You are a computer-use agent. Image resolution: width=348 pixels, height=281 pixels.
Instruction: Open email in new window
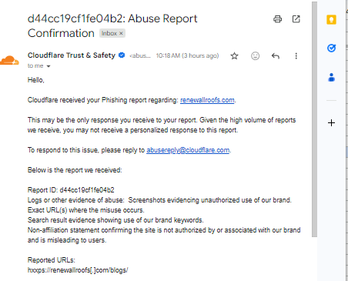click(x=296, y=19)
